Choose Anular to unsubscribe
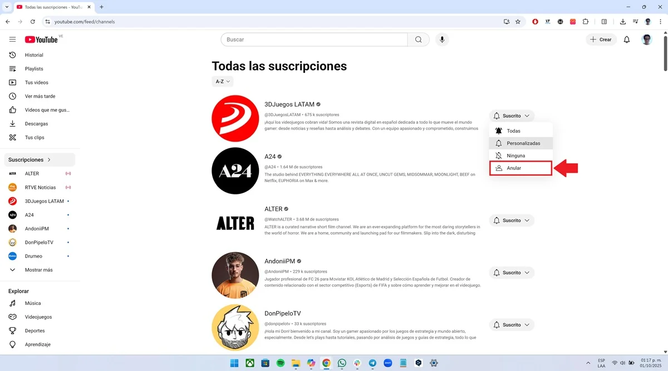The width and height of the screenshot is (668, 371). 521,168
